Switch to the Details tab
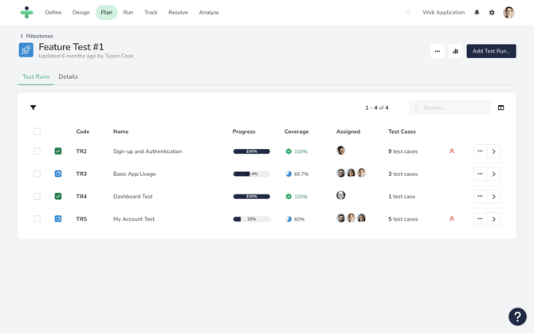The height and width of the screenshot is (333, 534). coord(68,76)
